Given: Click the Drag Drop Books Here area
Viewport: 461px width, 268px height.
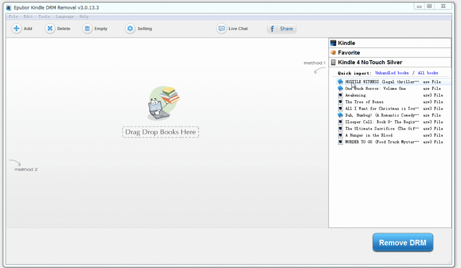Looking at the screenshot, I should tap(161, 132).
